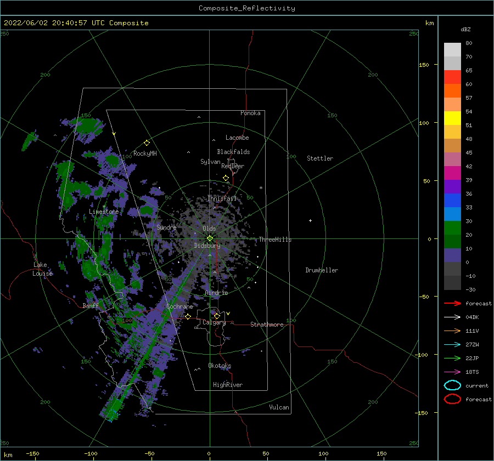Click the orange 111V arrow icon
494x461 pixels.
coord(452,331)
